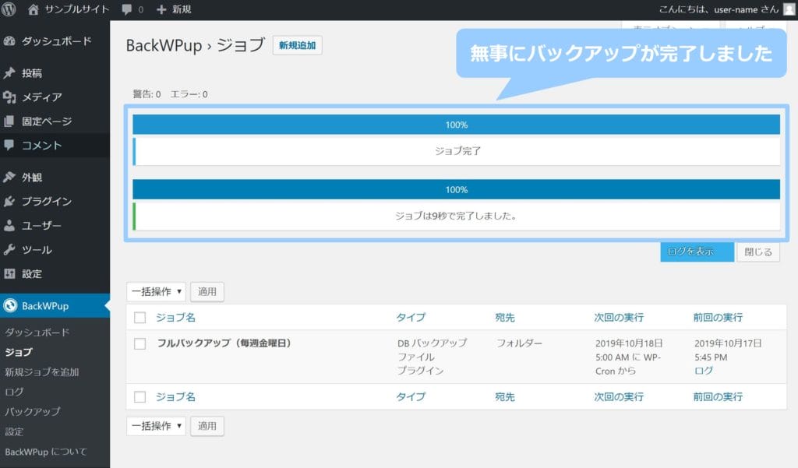Click the 投稿 pin icon
Screen dimensions: 798x468
coord(9,72)
